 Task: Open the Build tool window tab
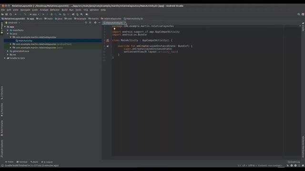[34, 162]
